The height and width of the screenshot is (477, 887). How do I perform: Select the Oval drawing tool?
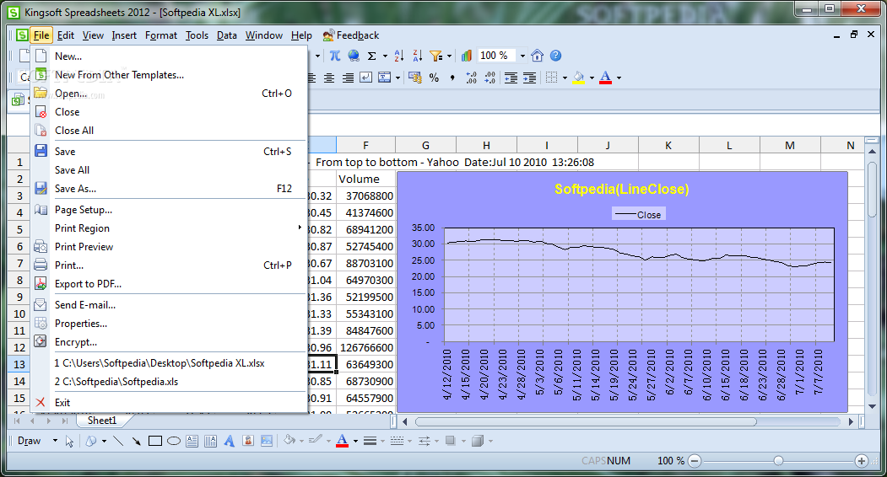pyautogui.click(x=174, y=441)
